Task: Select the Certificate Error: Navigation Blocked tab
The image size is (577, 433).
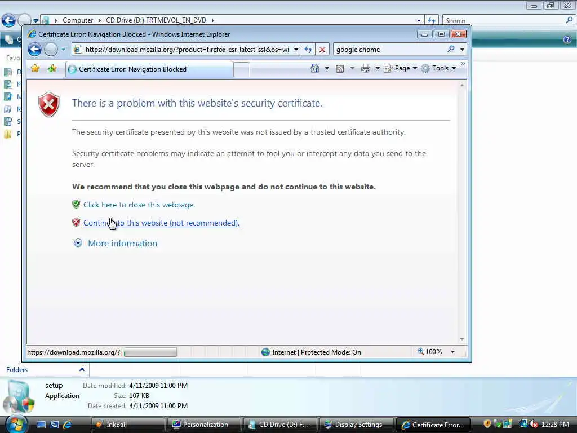Action: pyautogui.click(x=149, y=69)
